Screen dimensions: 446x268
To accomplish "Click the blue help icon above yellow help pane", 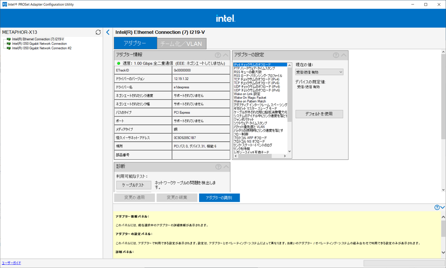I will click(437, 207).
